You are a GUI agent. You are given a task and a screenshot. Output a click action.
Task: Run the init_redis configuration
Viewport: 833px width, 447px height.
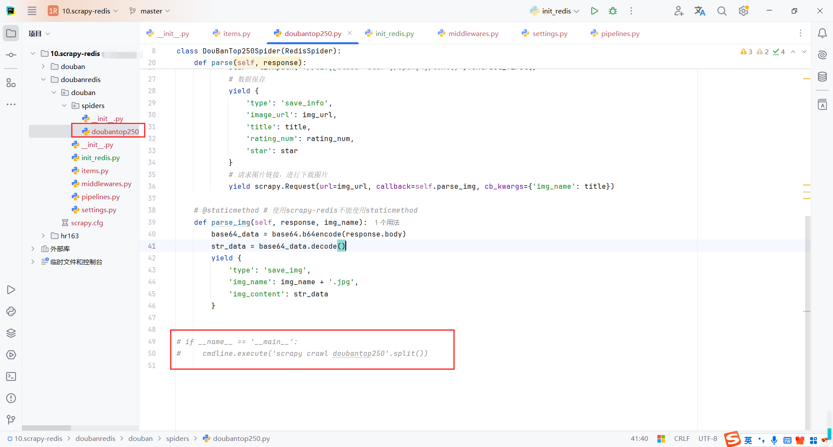pos(594,11)
